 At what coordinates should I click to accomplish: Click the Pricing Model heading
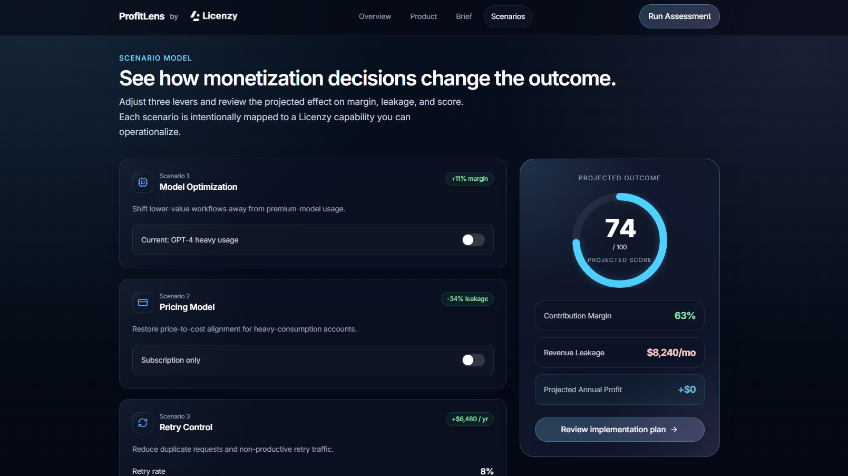(x=187, y=307)
